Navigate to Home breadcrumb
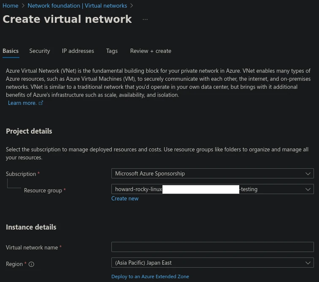The image size is (319, 282). point(11,6)
